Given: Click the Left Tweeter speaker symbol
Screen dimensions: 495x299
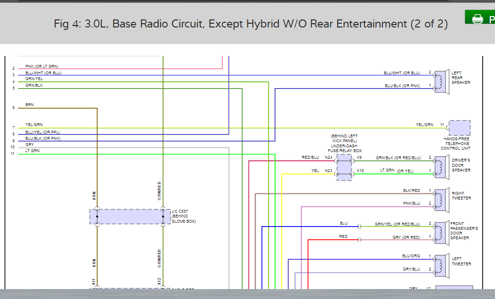Looking at the screenshot, I should [x=442, y=266].
